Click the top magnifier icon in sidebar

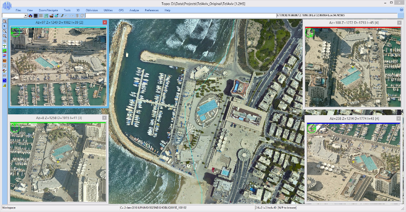[x=4, y=21]
